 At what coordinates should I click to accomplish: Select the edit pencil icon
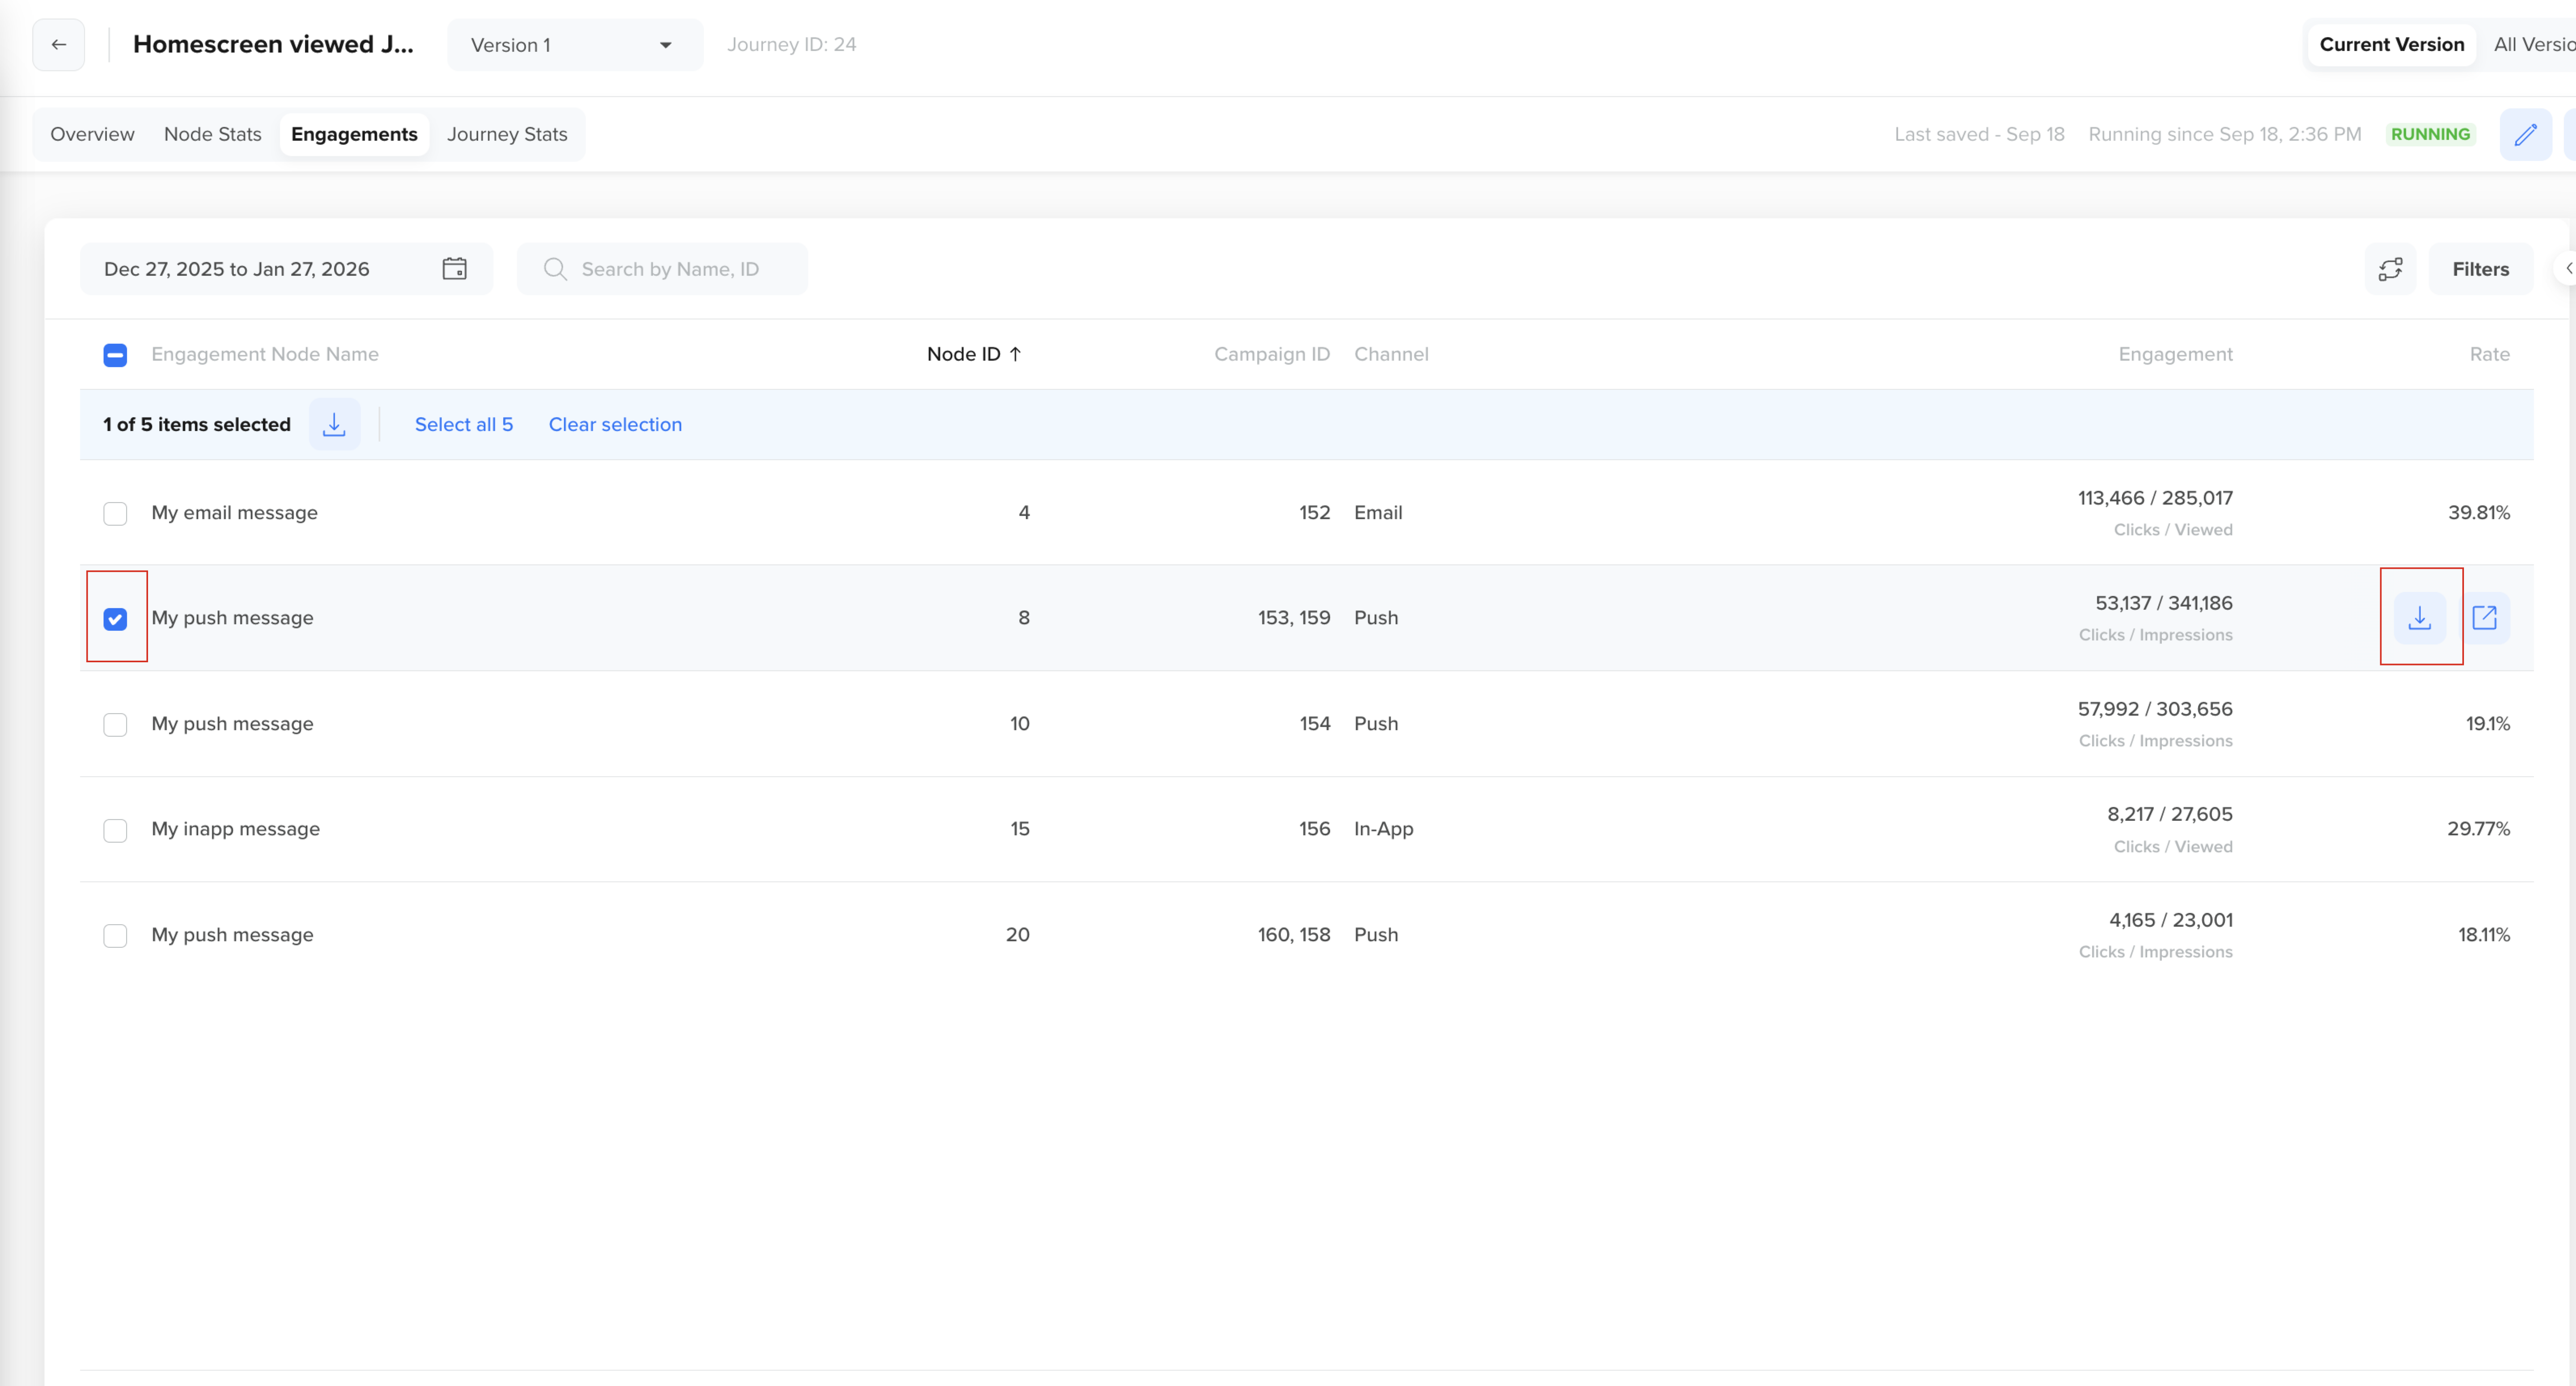pyautogui.click(x=2526, y=134)
